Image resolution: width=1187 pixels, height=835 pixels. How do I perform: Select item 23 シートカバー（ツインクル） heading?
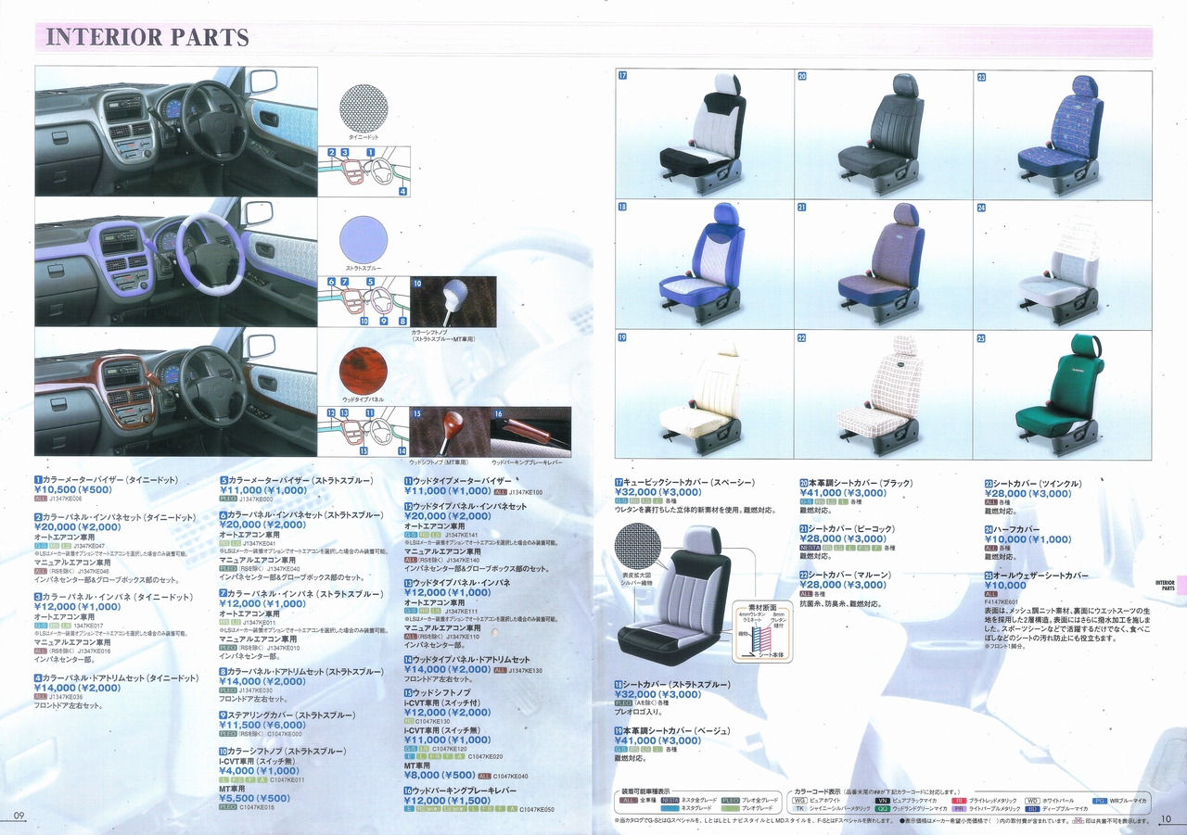(1032, 483)
